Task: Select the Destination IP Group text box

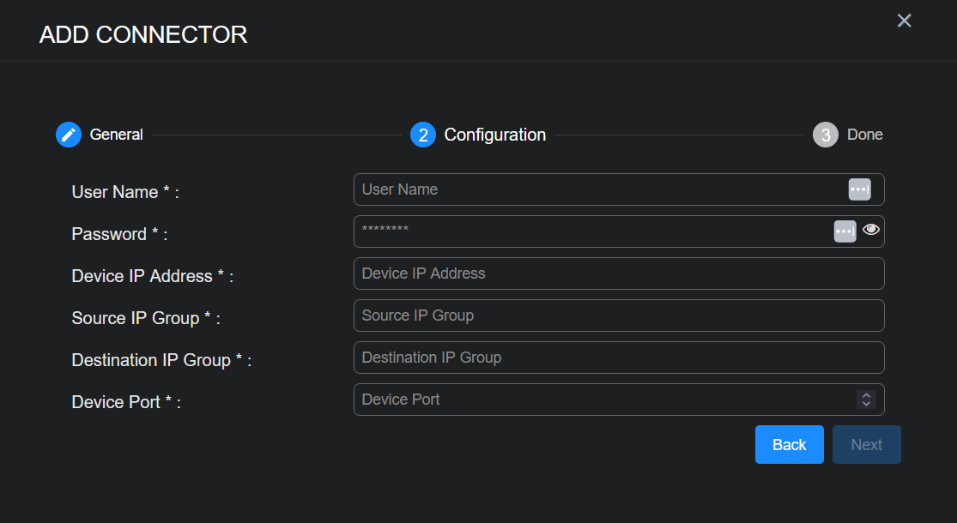Action: (601, 357)
